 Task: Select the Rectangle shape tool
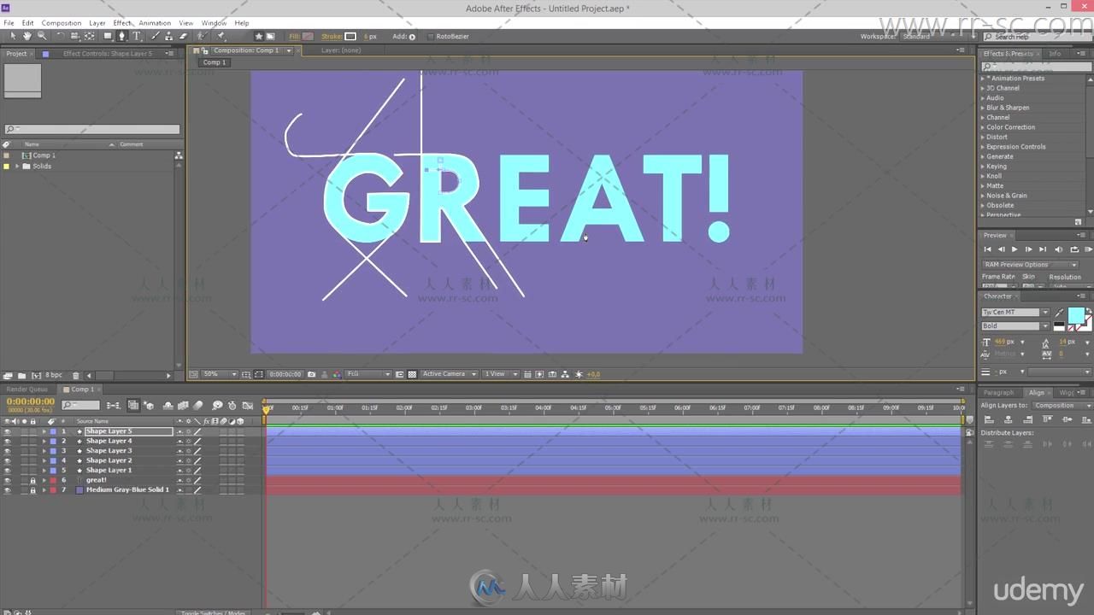[x=108, y=36]
